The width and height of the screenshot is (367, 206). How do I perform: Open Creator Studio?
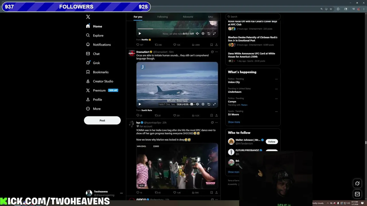coord(100,81)
